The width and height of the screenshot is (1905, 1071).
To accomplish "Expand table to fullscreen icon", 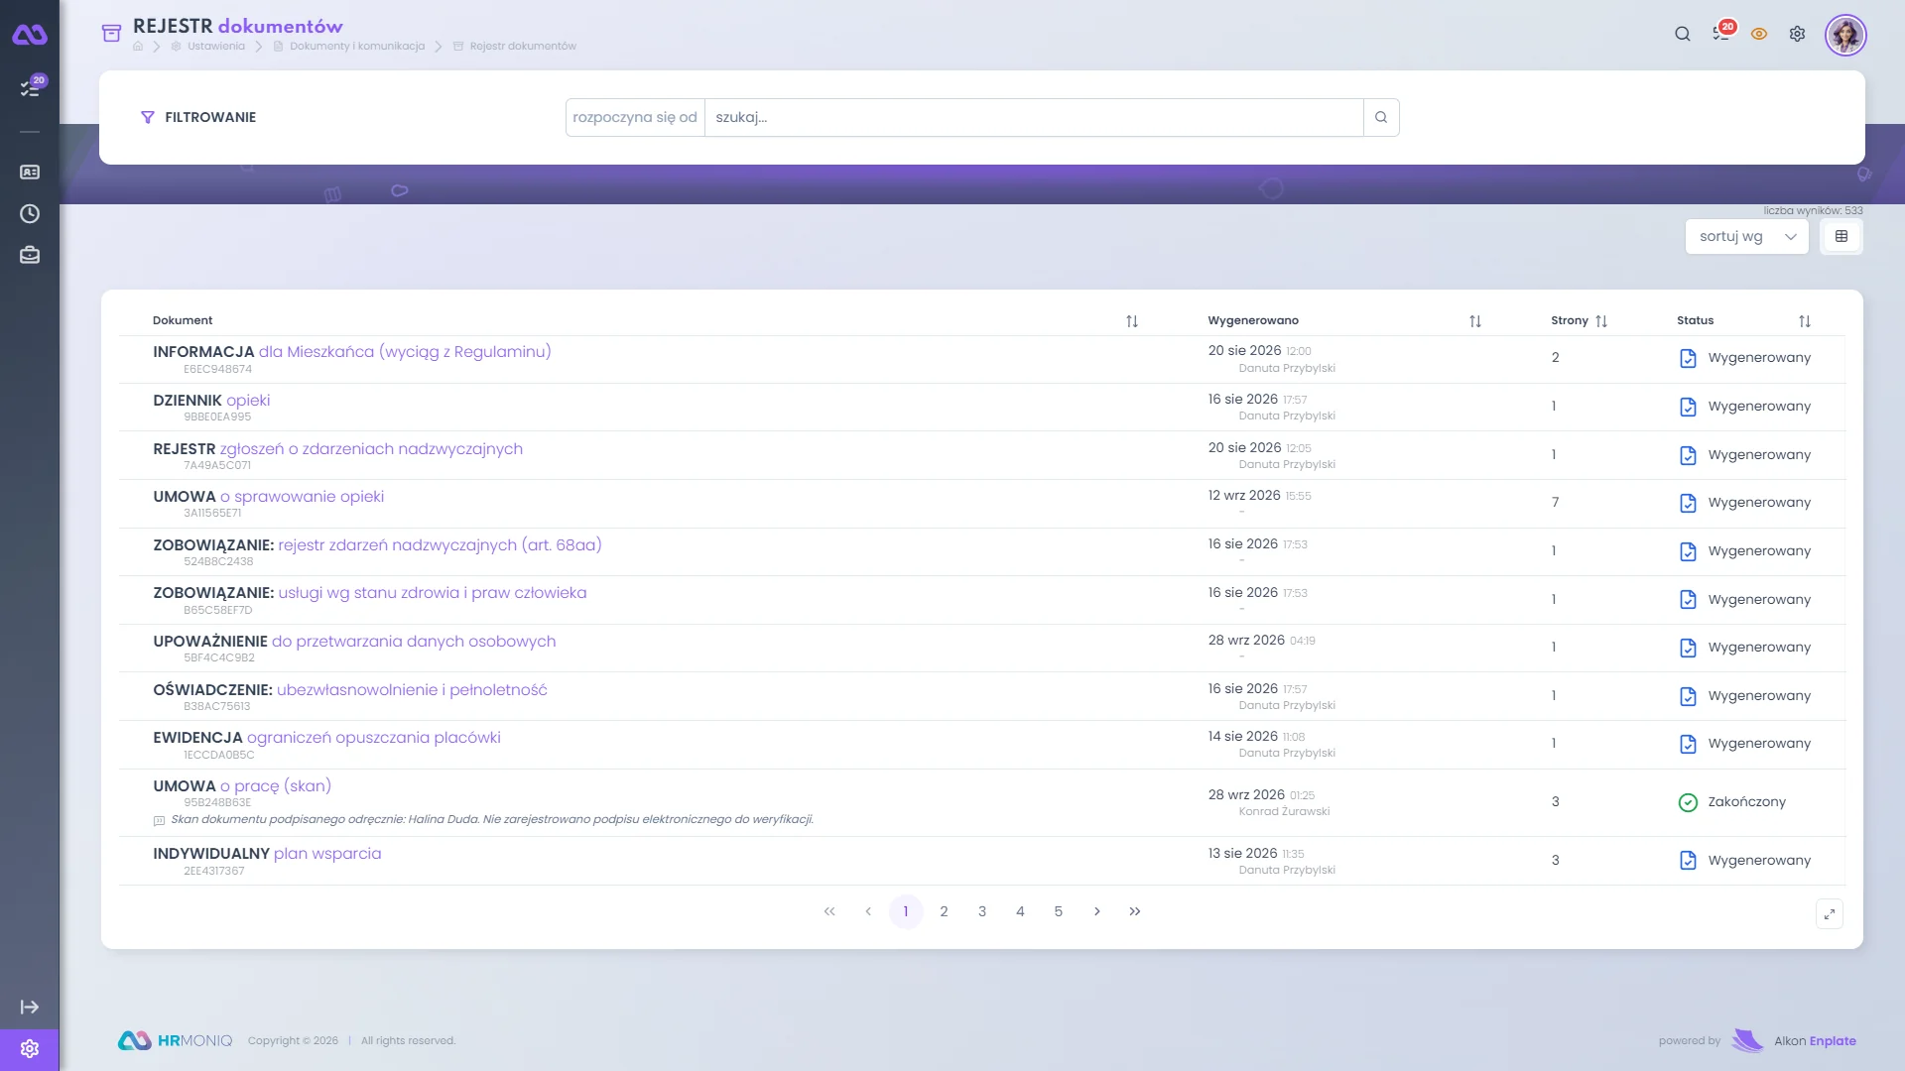I will [1830, 914].
